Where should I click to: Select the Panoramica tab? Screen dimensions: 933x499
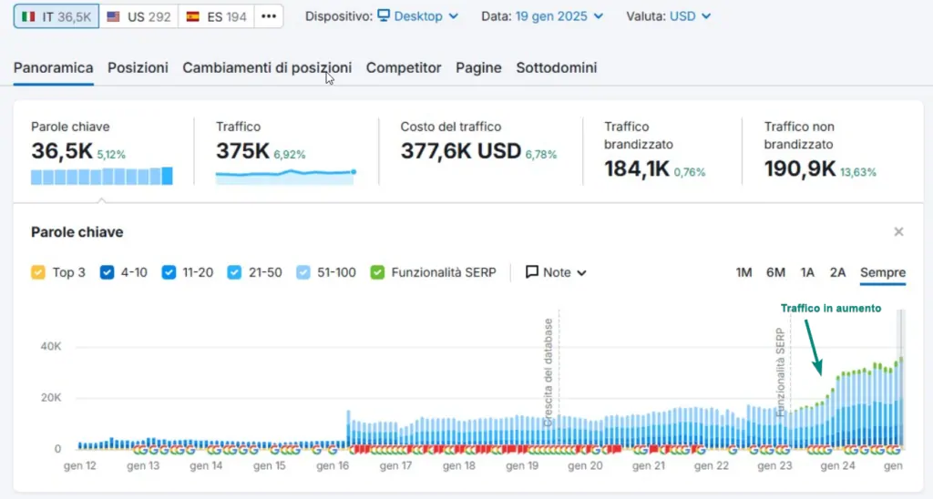(54, 67)
